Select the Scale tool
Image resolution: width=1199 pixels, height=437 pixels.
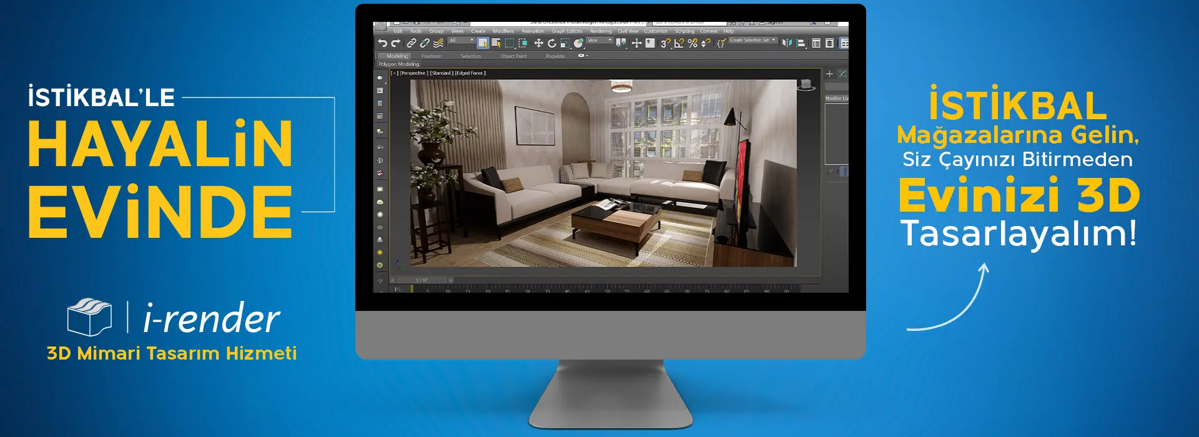pos(565,43)
